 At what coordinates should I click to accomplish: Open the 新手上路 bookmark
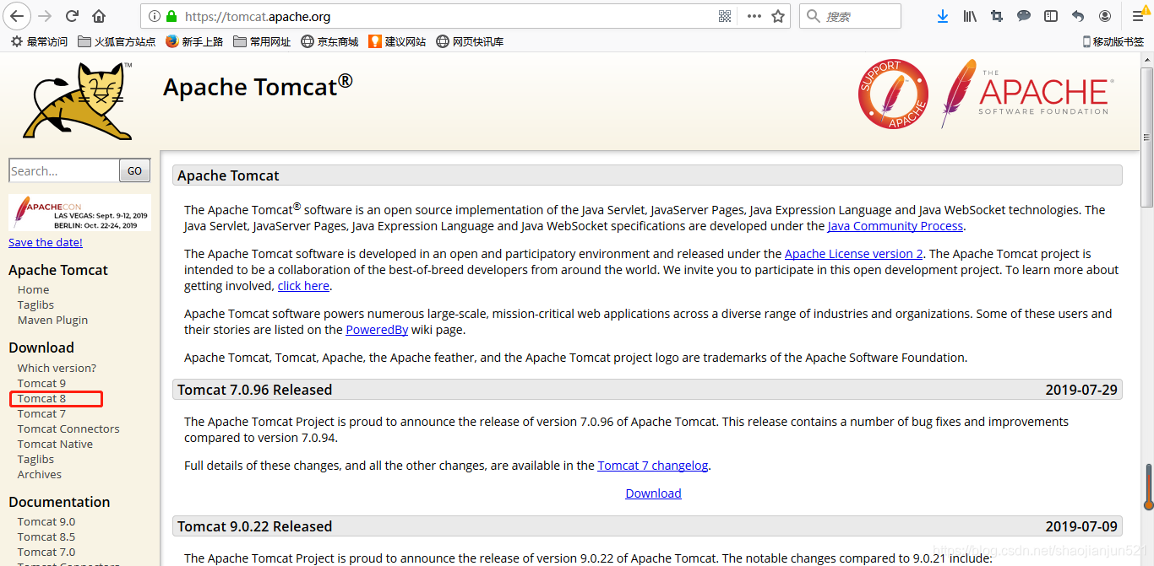[x=194, y=41]
